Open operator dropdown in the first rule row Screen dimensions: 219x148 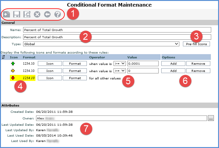point(120,63)
